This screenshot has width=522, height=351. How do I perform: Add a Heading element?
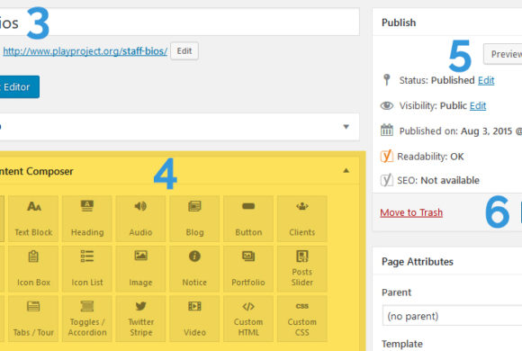(87, 219)
